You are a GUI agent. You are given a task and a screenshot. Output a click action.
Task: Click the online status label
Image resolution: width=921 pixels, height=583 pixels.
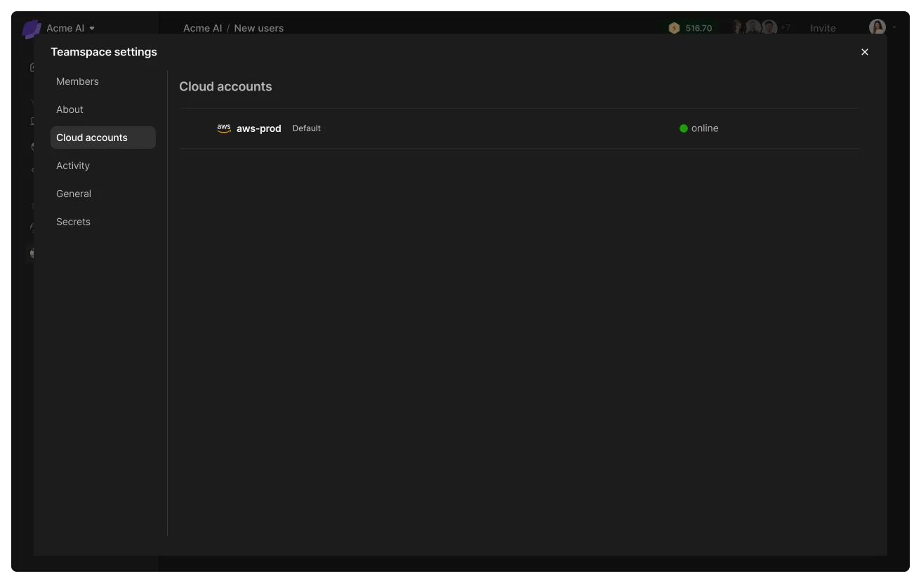(x=705, y=128)
